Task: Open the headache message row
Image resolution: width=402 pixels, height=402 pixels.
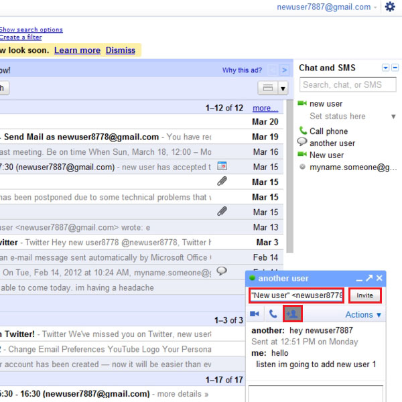Action: pos(123,287)
